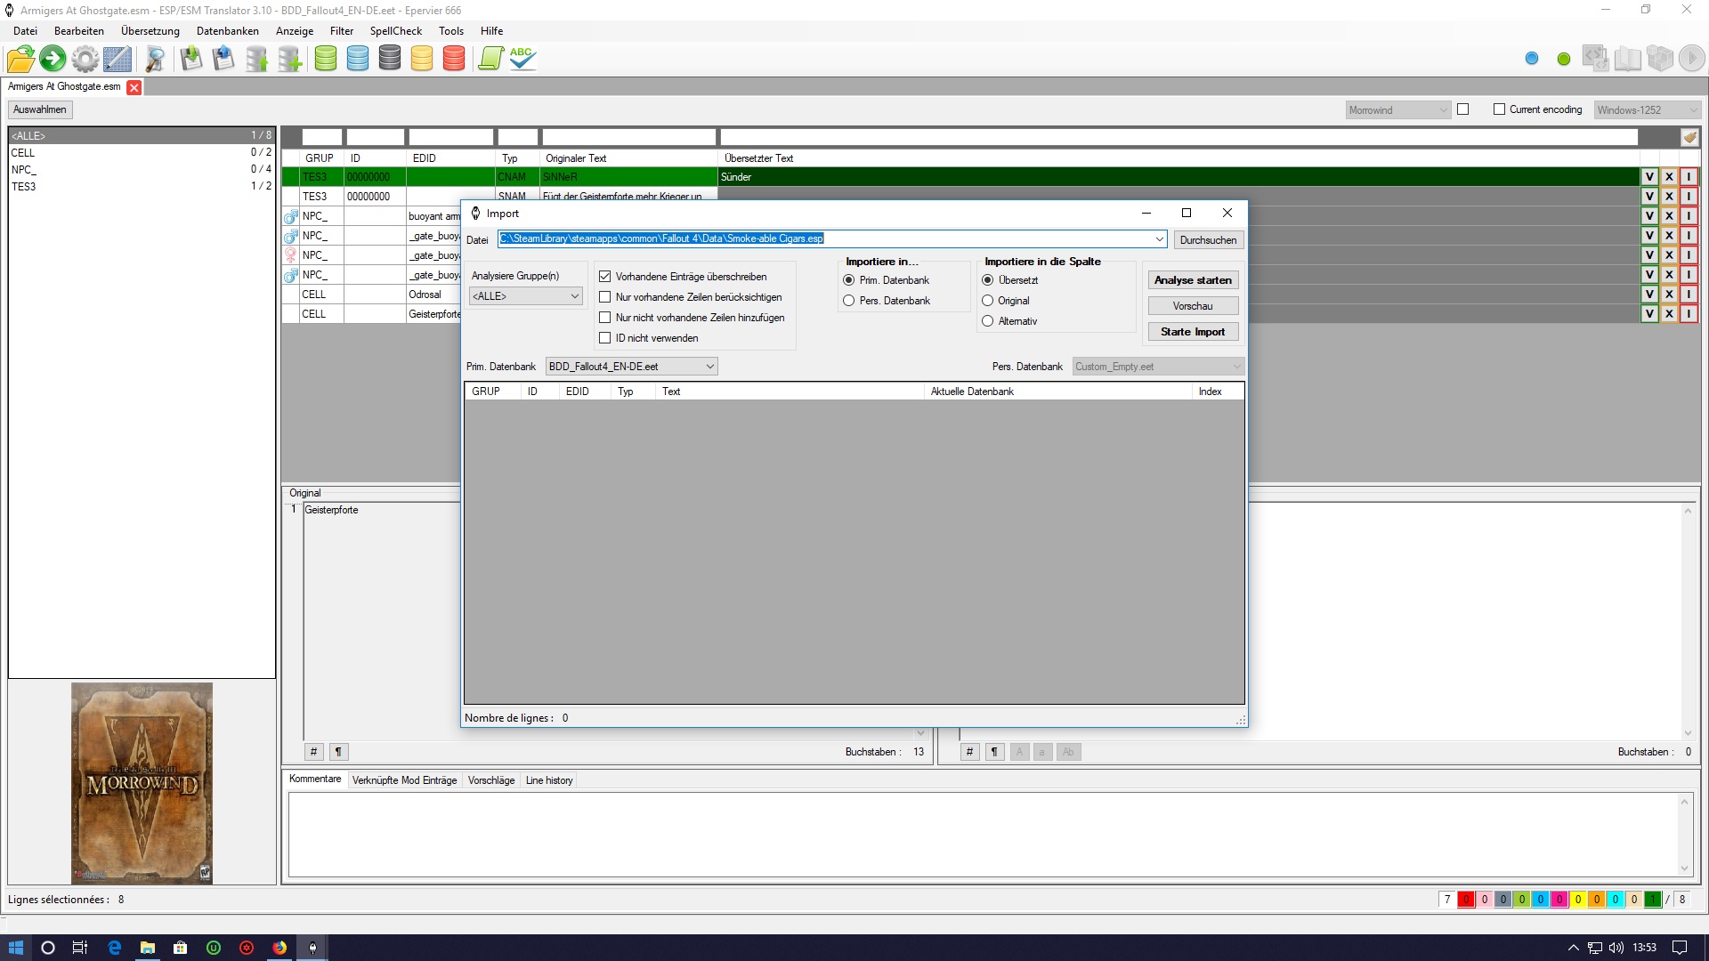
Task: Expand the Datei path dropdown arrow
Action: [1159, 239]
